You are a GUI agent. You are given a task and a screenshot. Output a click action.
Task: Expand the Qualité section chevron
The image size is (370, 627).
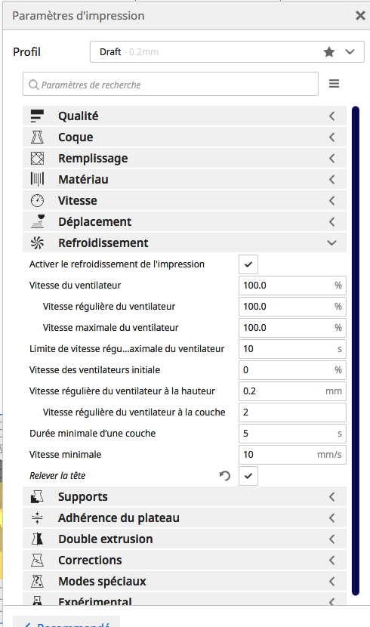(332, 116)
